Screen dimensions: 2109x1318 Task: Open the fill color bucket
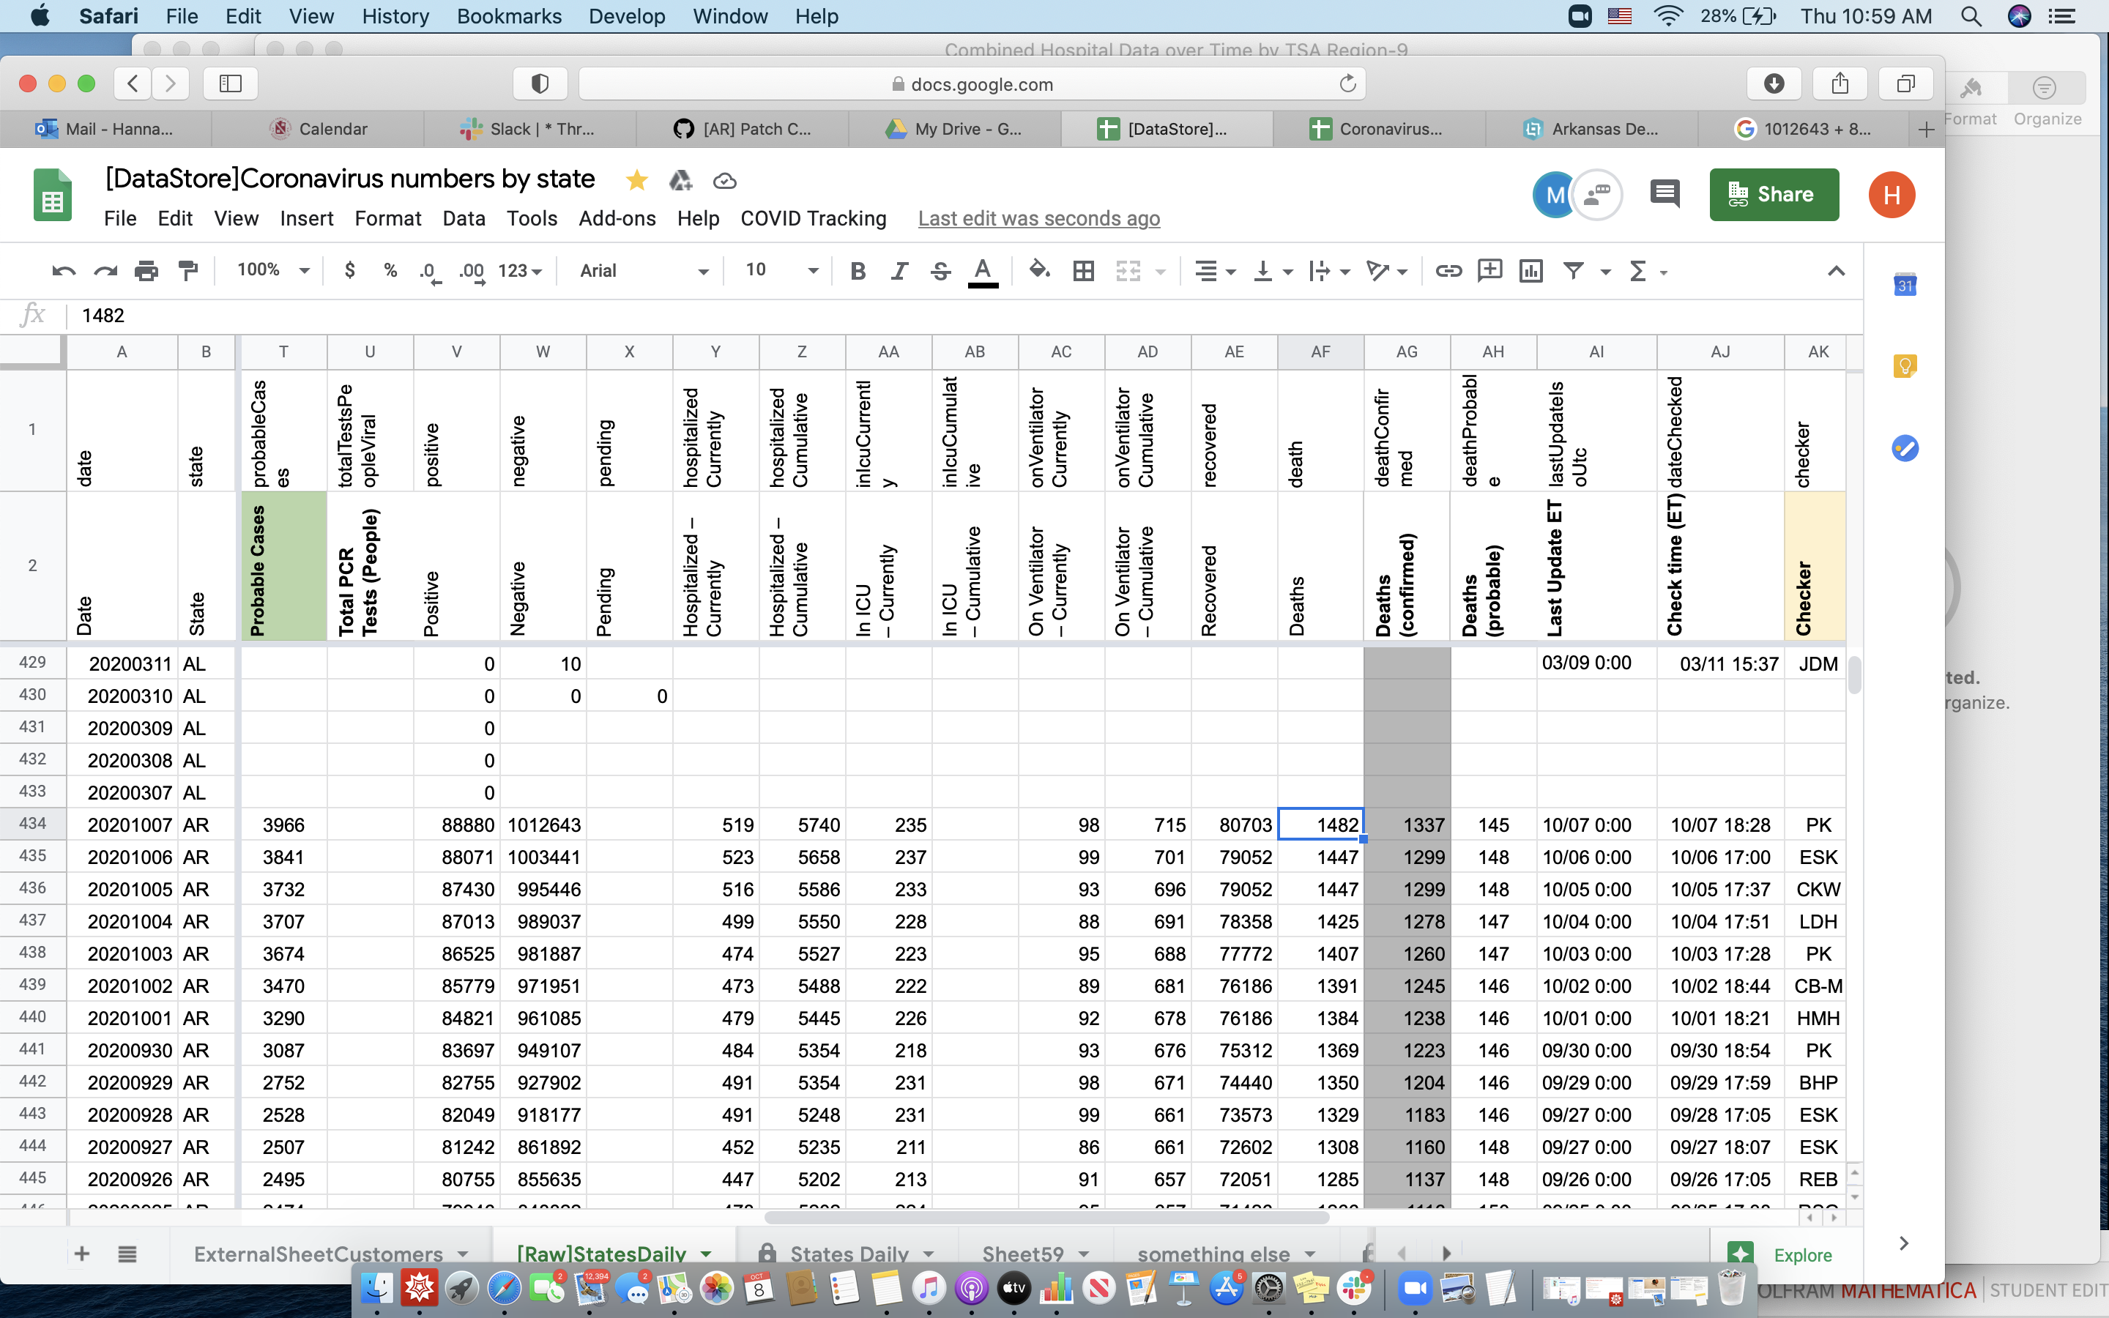coord(1039,271)
